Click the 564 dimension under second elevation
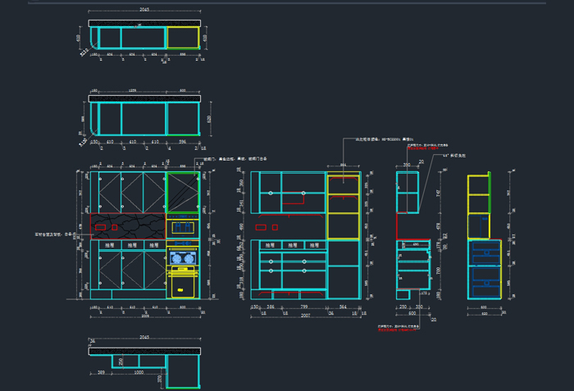 [x=343, y=307]
